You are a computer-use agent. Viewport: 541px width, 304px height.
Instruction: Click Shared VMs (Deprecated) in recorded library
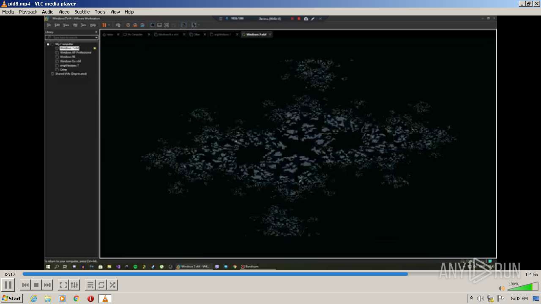click(71, 74)
